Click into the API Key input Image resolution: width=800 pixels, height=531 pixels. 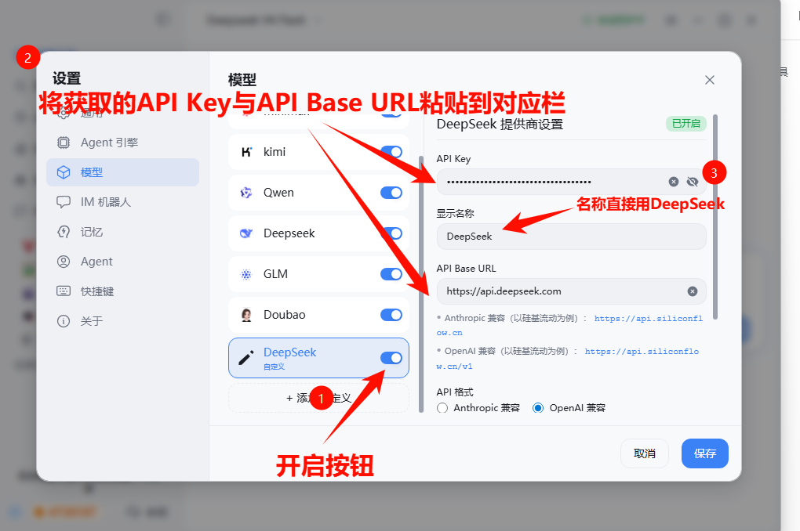tap(572, 182)
